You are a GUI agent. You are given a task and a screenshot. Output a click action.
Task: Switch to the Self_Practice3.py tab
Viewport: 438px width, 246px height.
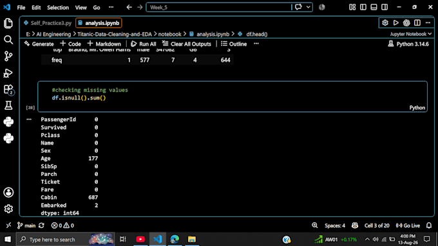click(x=48, y=23)
